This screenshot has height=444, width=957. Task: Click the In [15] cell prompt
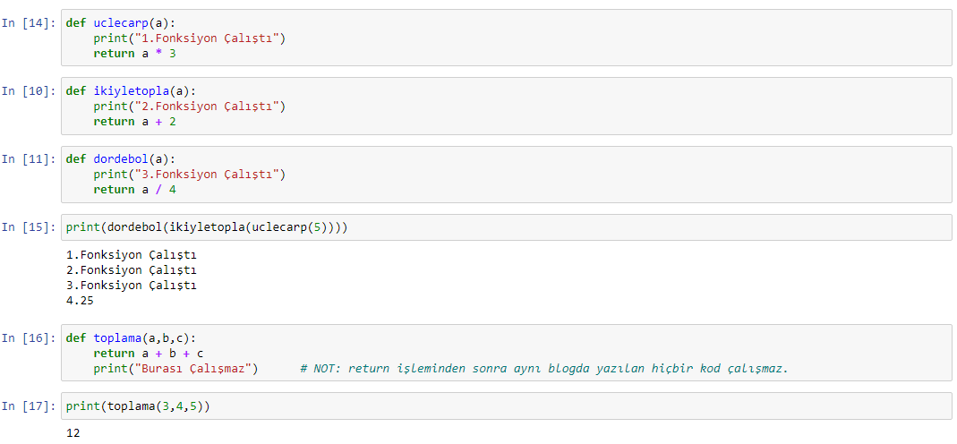pos(29,227)
